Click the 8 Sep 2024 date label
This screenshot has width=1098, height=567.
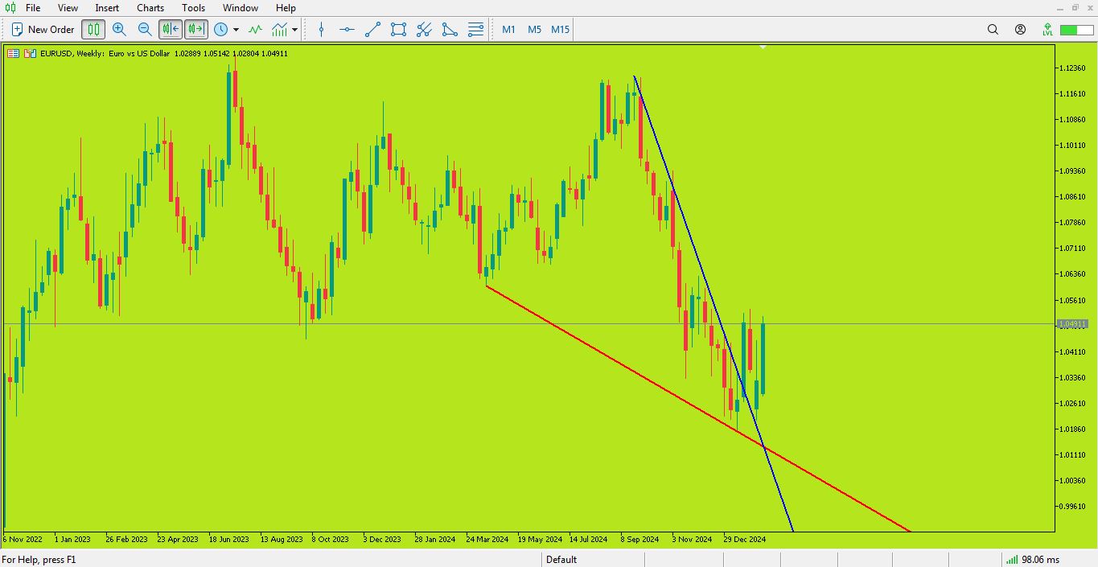(639, 540)
